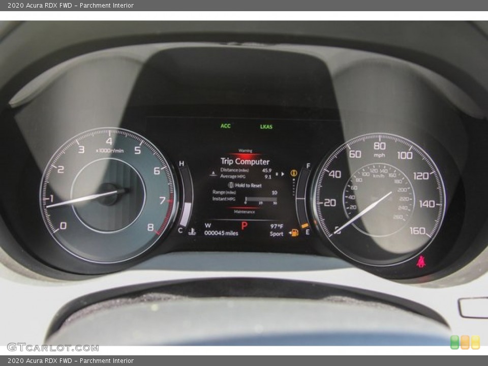Click the Distance (miles) 45.9 value
The width and height of the screenshot is (488, 366).
[x=266, y=170]
